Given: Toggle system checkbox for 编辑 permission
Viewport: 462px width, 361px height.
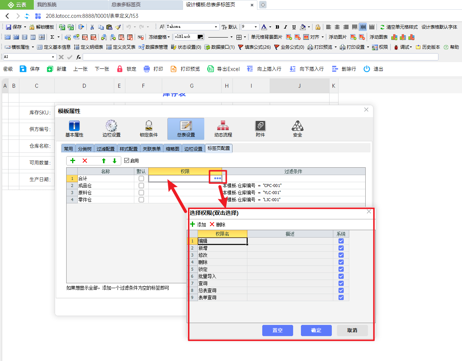Looking at the screenshot, I should (x=341, y=241).
